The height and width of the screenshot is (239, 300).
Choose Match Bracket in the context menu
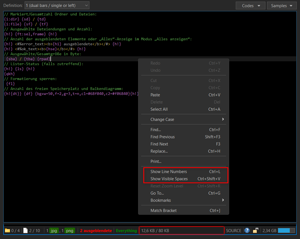(183, 211)
